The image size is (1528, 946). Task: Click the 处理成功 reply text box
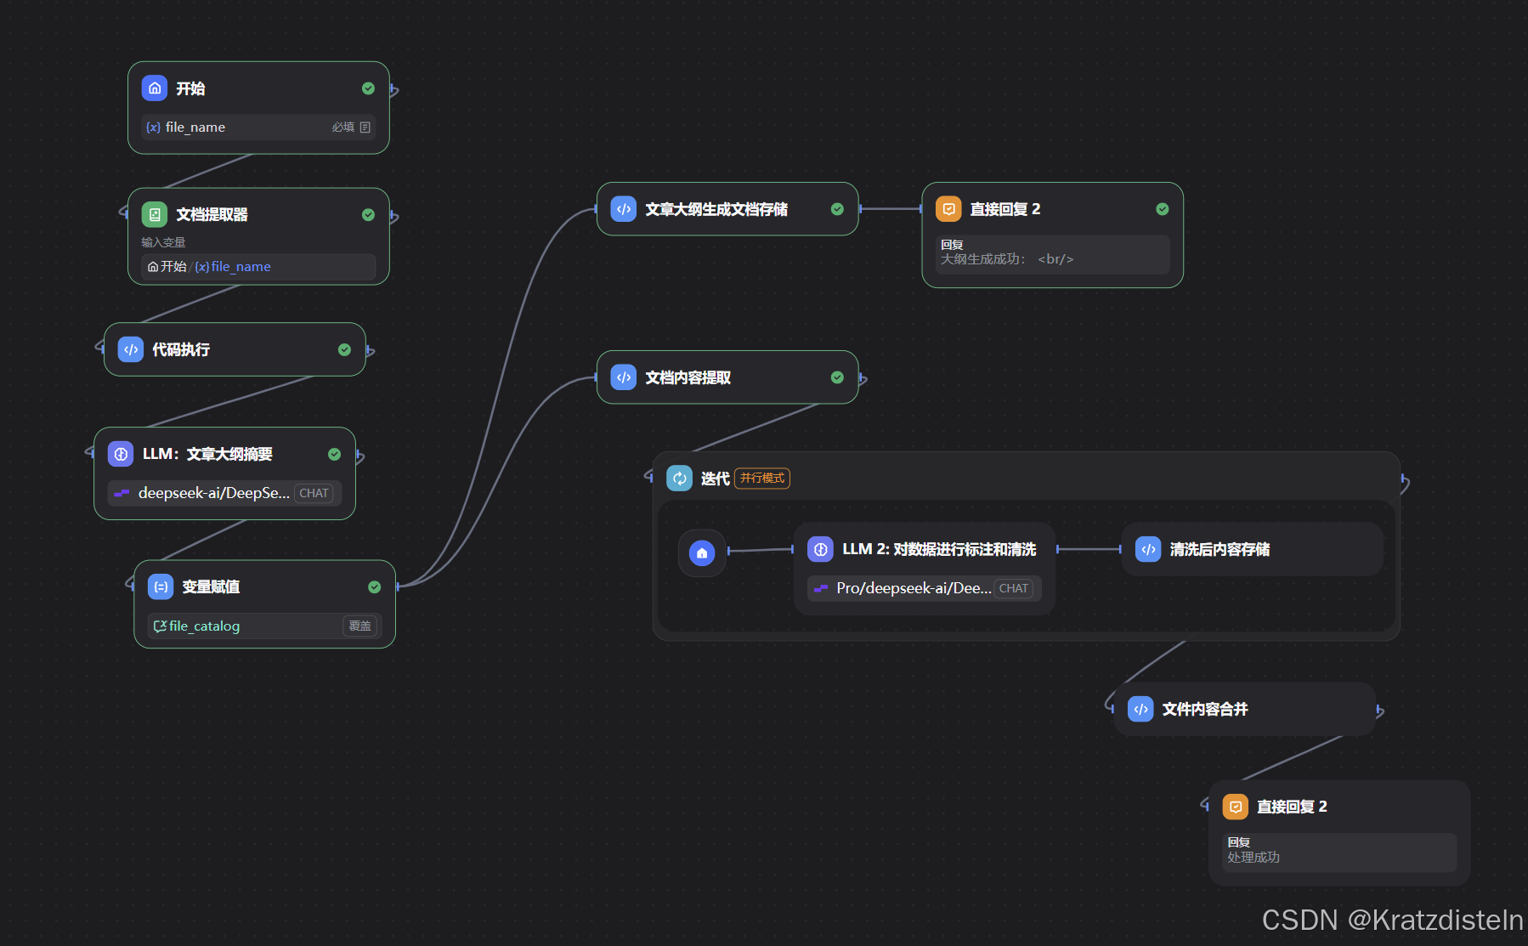tap(1339, 853)
